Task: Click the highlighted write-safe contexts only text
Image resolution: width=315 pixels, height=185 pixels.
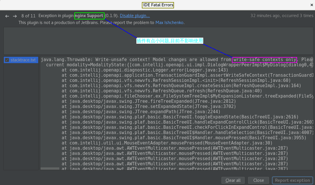Action: [x=264, y=60]
